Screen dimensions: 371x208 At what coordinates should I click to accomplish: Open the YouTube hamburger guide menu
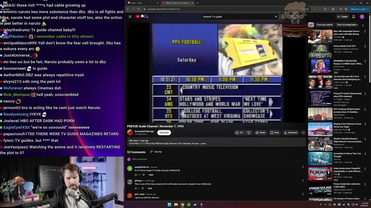130,17
